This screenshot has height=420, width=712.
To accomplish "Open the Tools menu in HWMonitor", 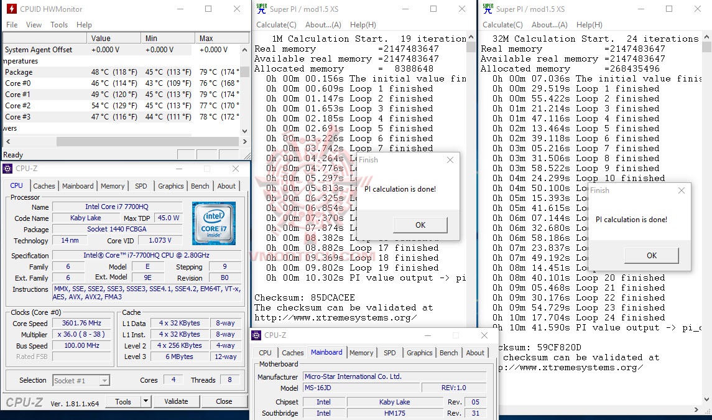I will [59, 24].
